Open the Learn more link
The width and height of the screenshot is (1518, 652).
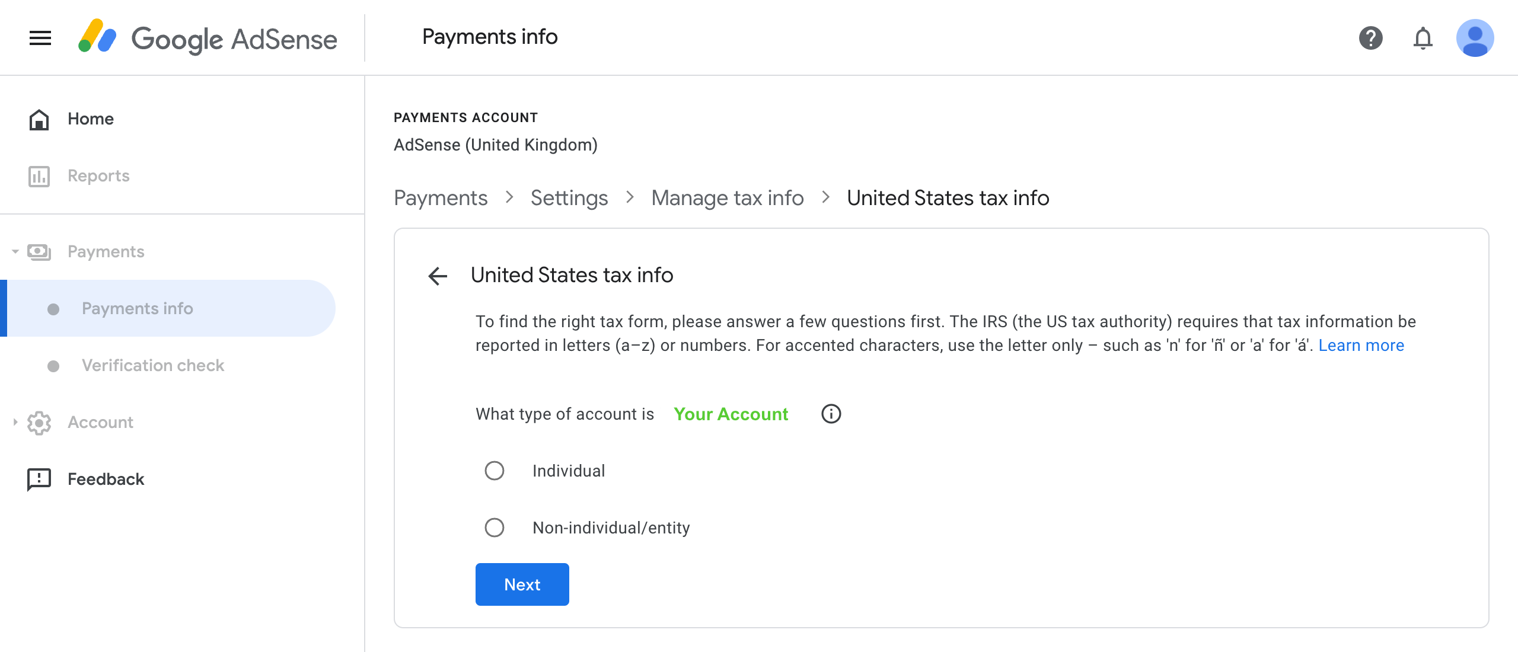pyautogui.click(x=1362, y=345)
